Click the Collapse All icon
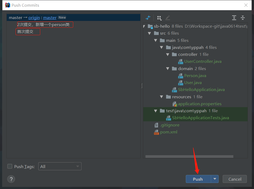 pyautogui.click(x=243, y=18)
